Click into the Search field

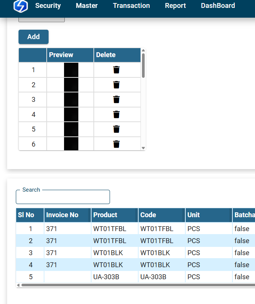click(63, 197)
